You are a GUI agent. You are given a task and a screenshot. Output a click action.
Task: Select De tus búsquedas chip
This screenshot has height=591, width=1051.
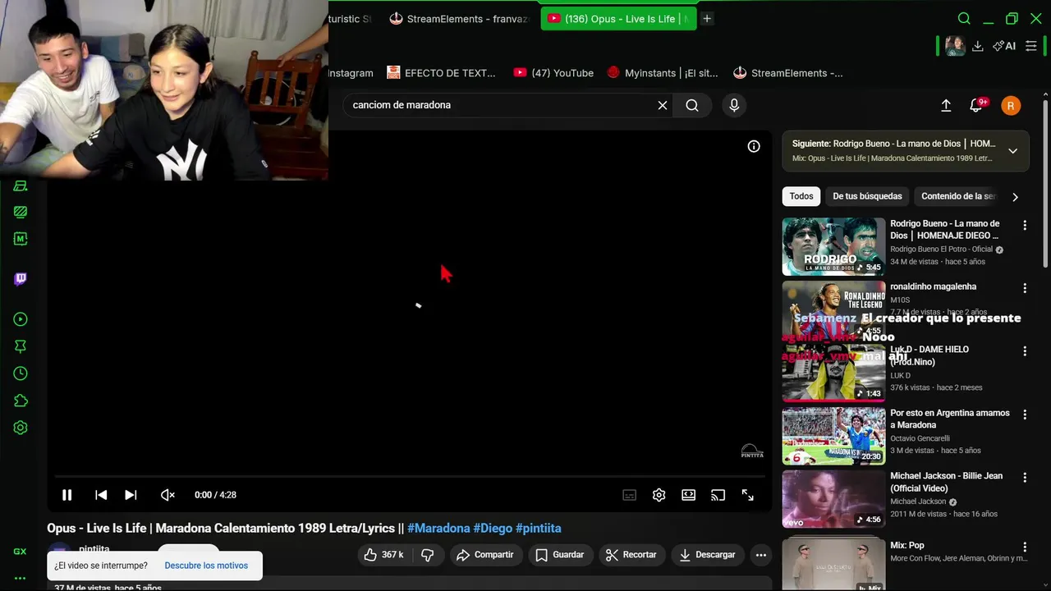point(867,196)
